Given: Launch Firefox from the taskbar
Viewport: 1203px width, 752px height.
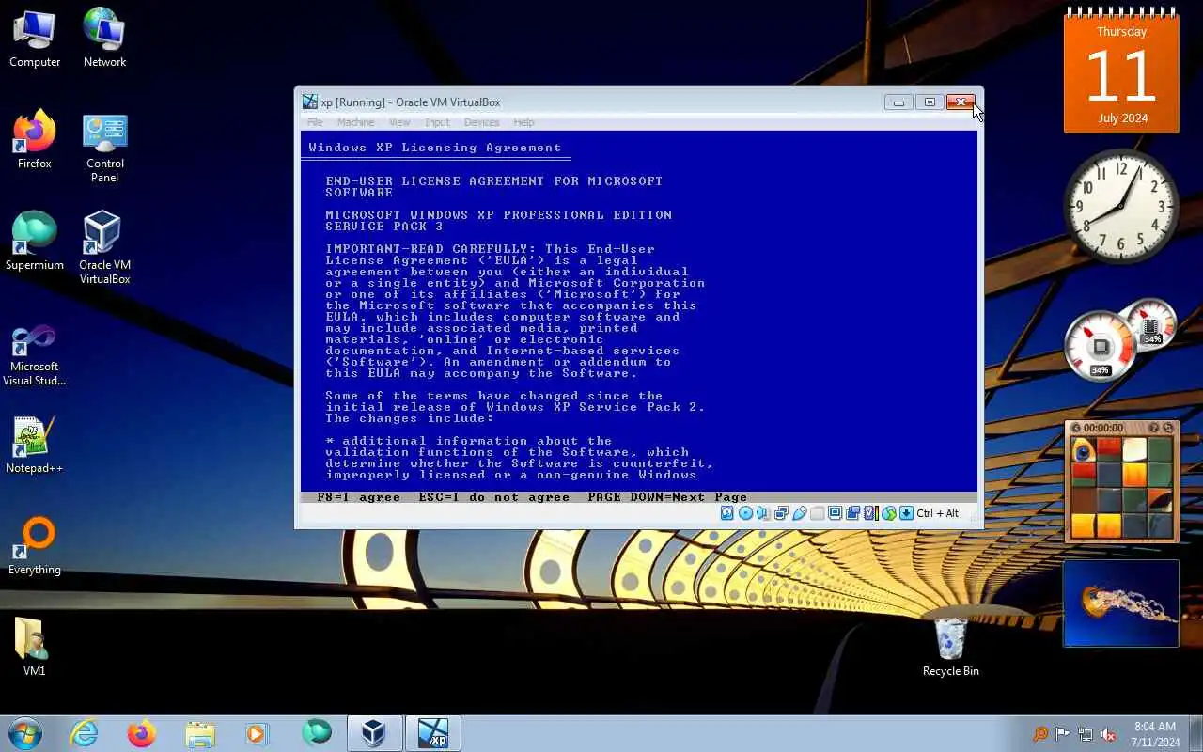Looking at the screenshot, I should (x=142, y=733).
